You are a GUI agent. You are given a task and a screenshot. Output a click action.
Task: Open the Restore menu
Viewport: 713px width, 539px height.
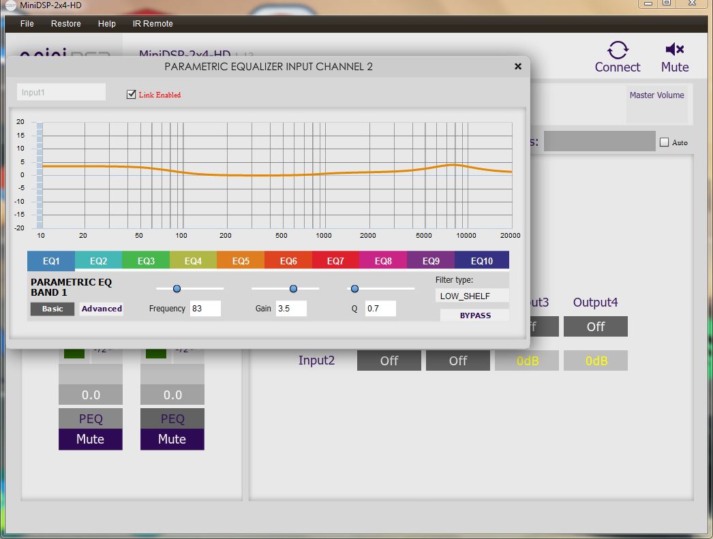66,24
